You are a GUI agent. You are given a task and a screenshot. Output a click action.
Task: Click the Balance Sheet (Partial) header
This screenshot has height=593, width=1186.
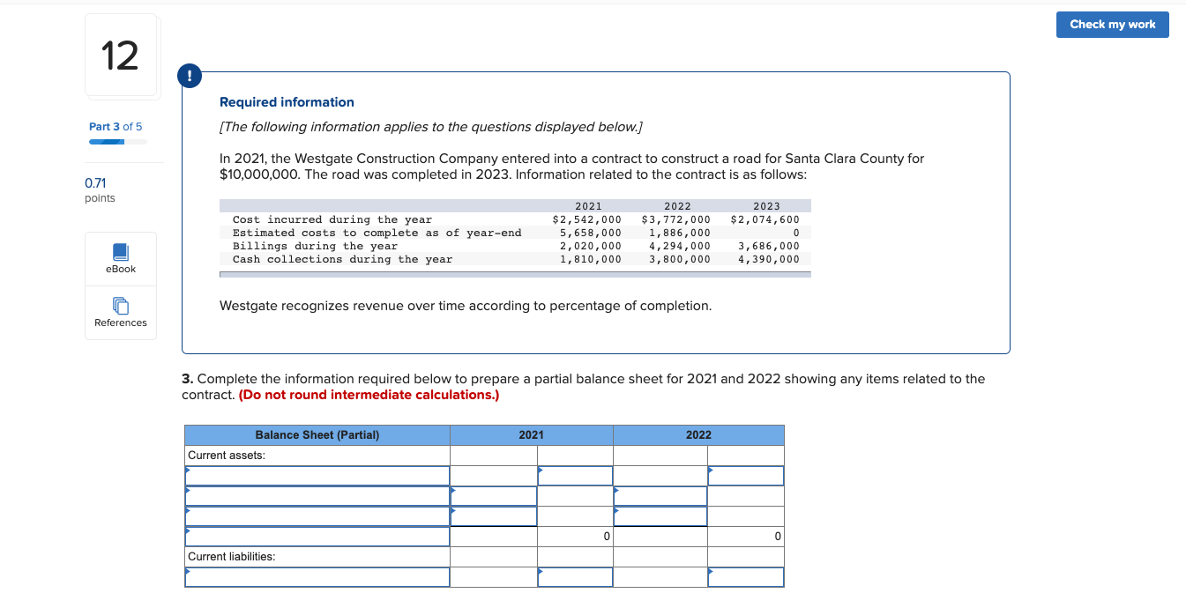pyautogui.click(x=317, y=435)
